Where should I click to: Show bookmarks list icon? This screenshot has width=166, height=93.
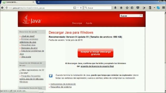pos(132,8)
